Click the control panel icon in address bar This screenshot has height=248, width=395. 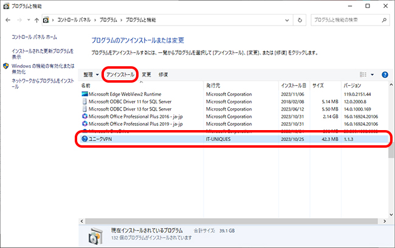coord(46,20)
